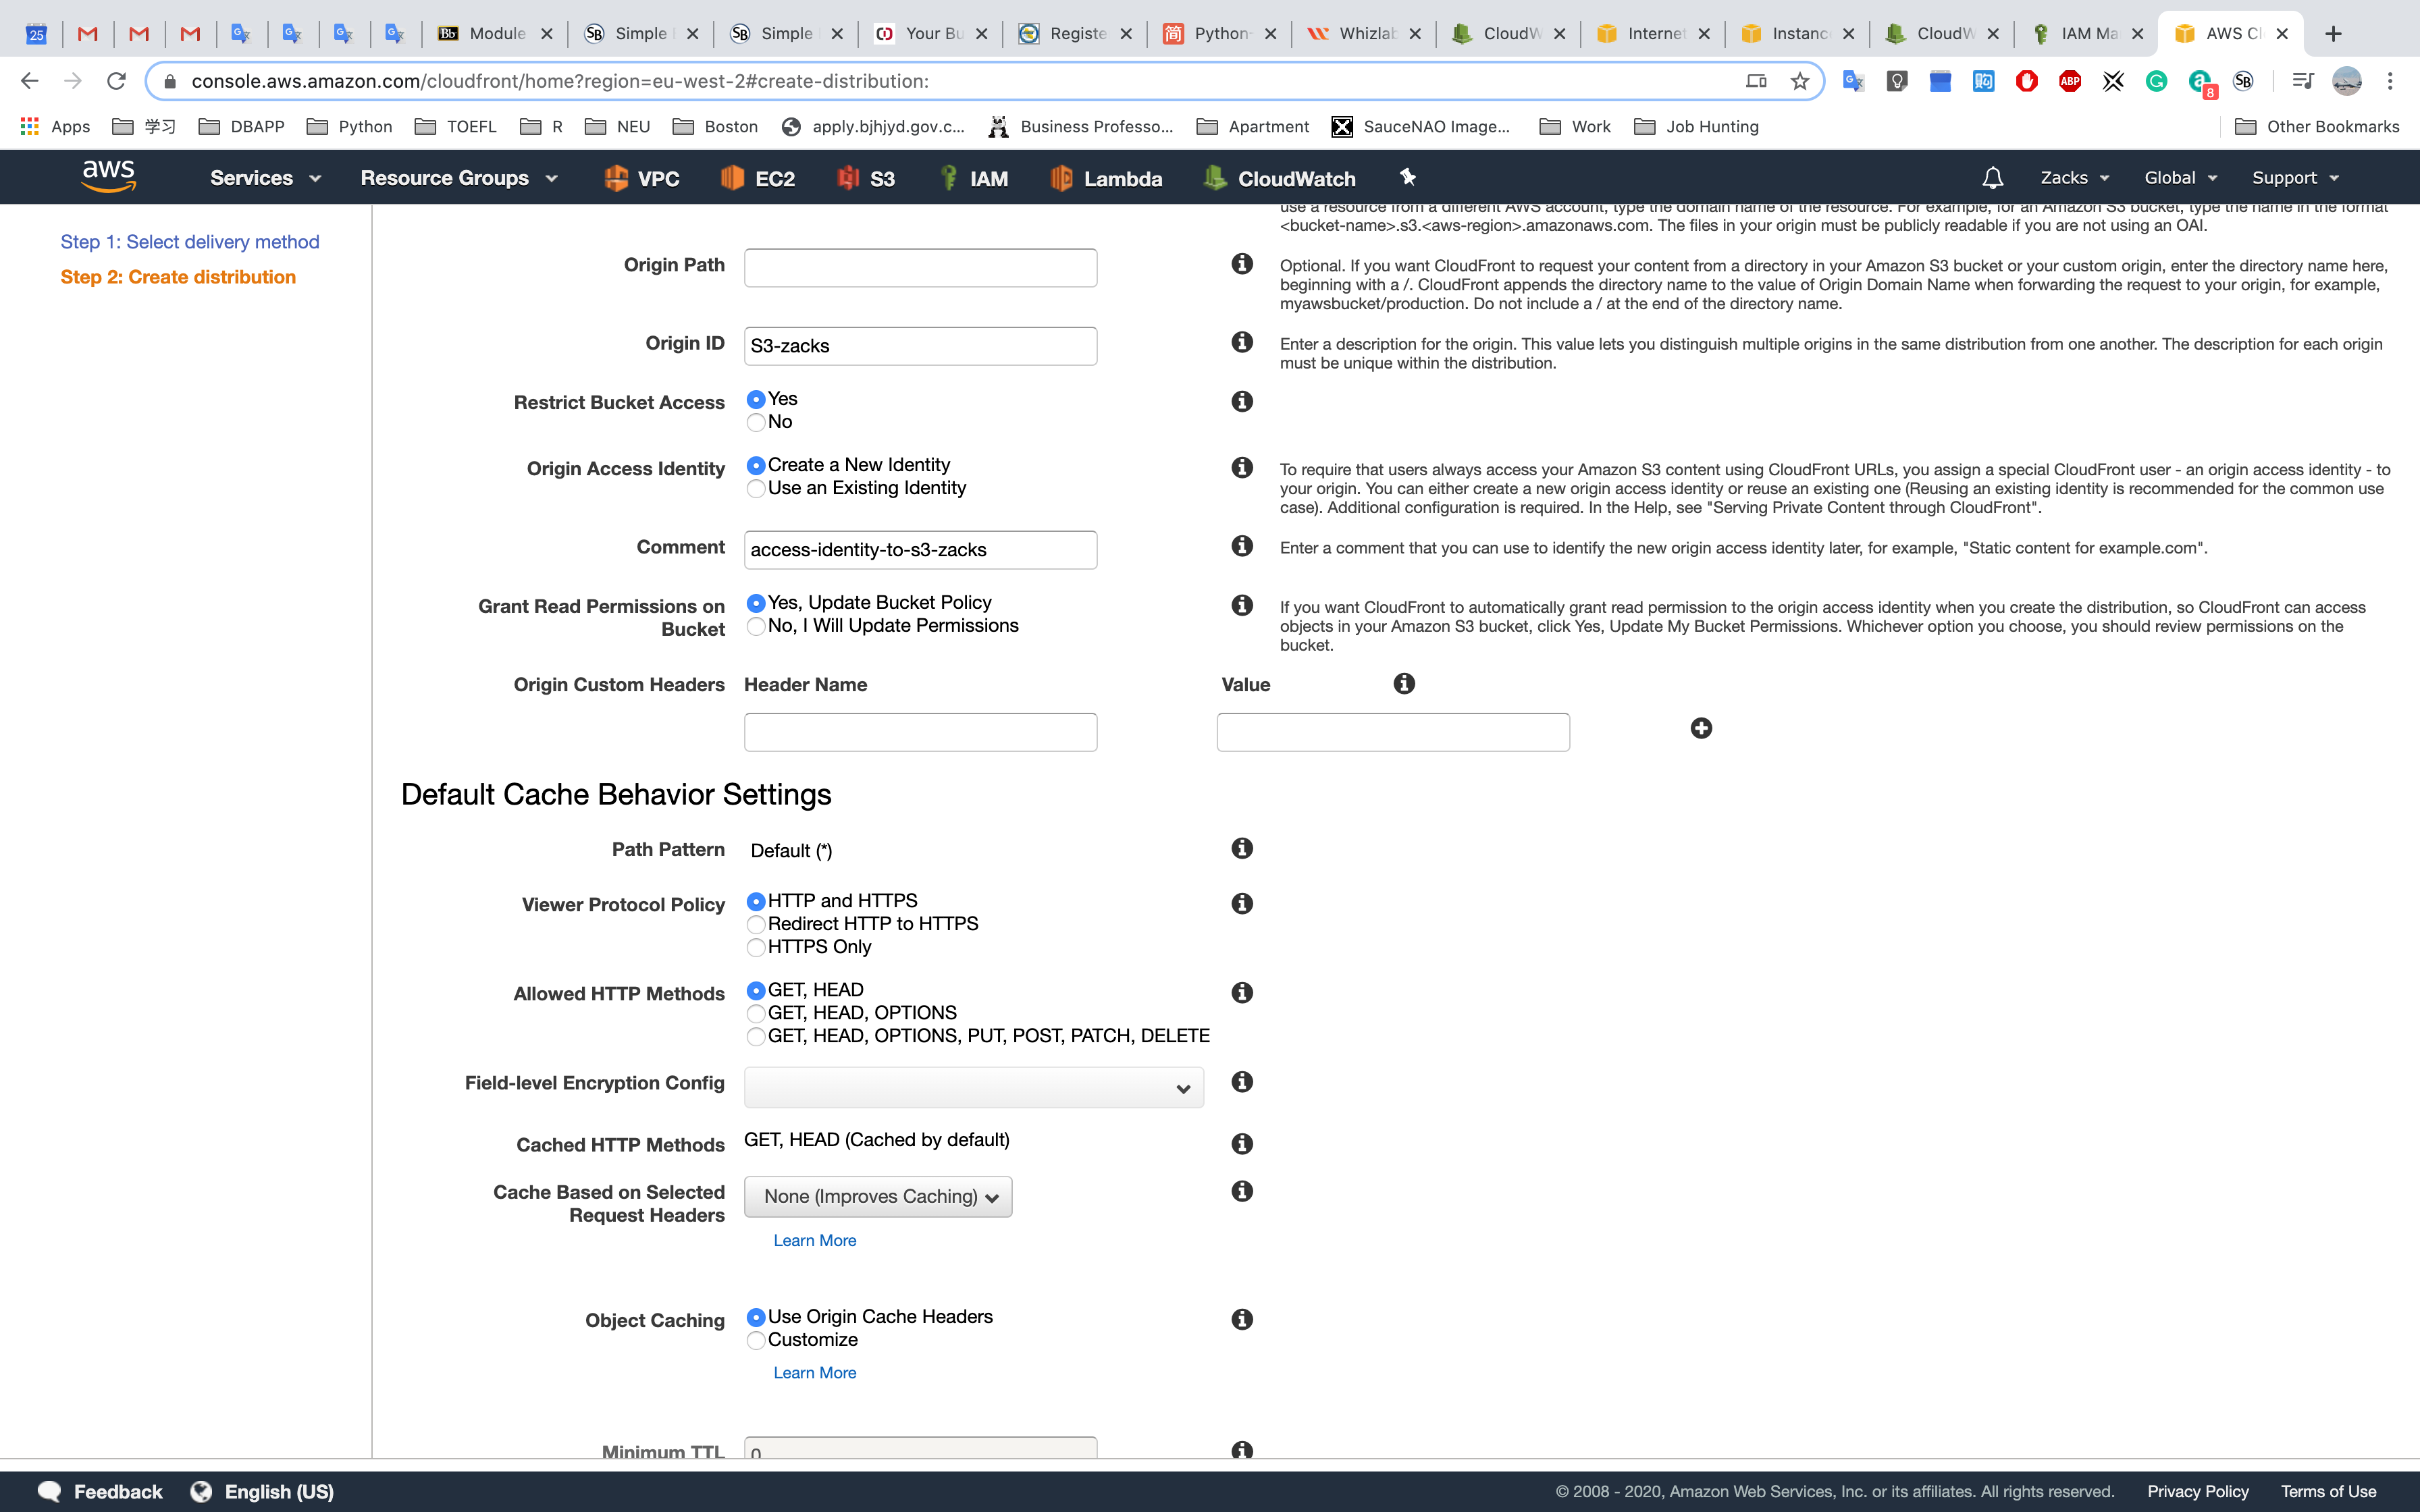Add another custom header with plus icon
2420x1512 pixels.
(x=1700, y=728)
